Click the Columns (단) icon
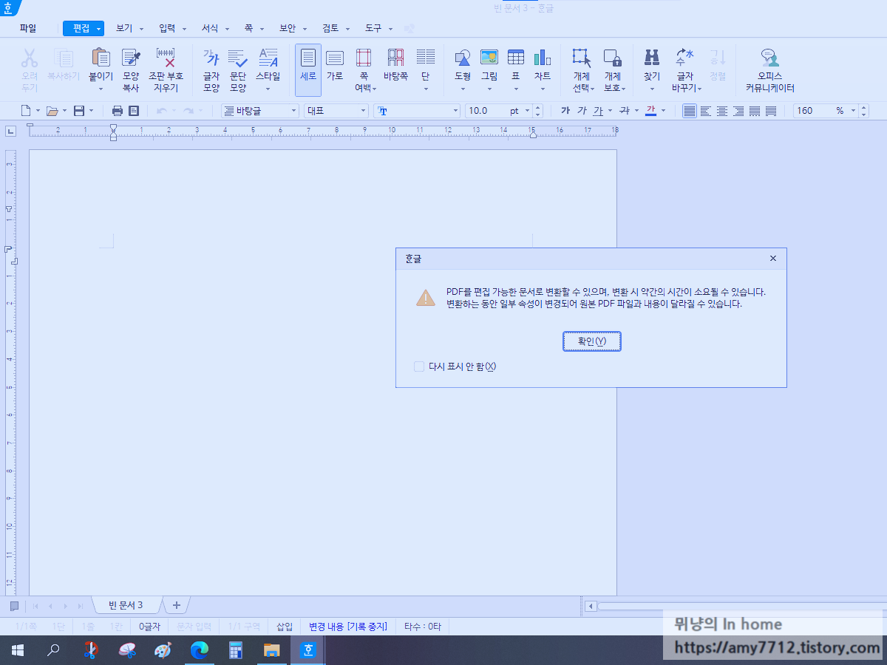Viewport: 887px width, 665px height. point(426,58)
